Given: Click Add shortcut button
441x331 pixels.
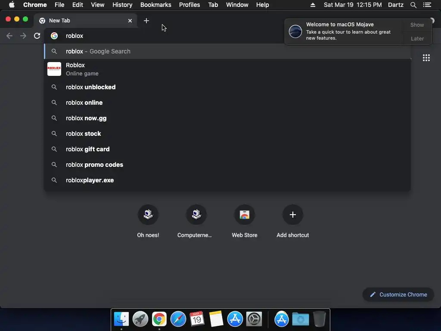Looking at the screenshot, I should click(x=293, y=222).
